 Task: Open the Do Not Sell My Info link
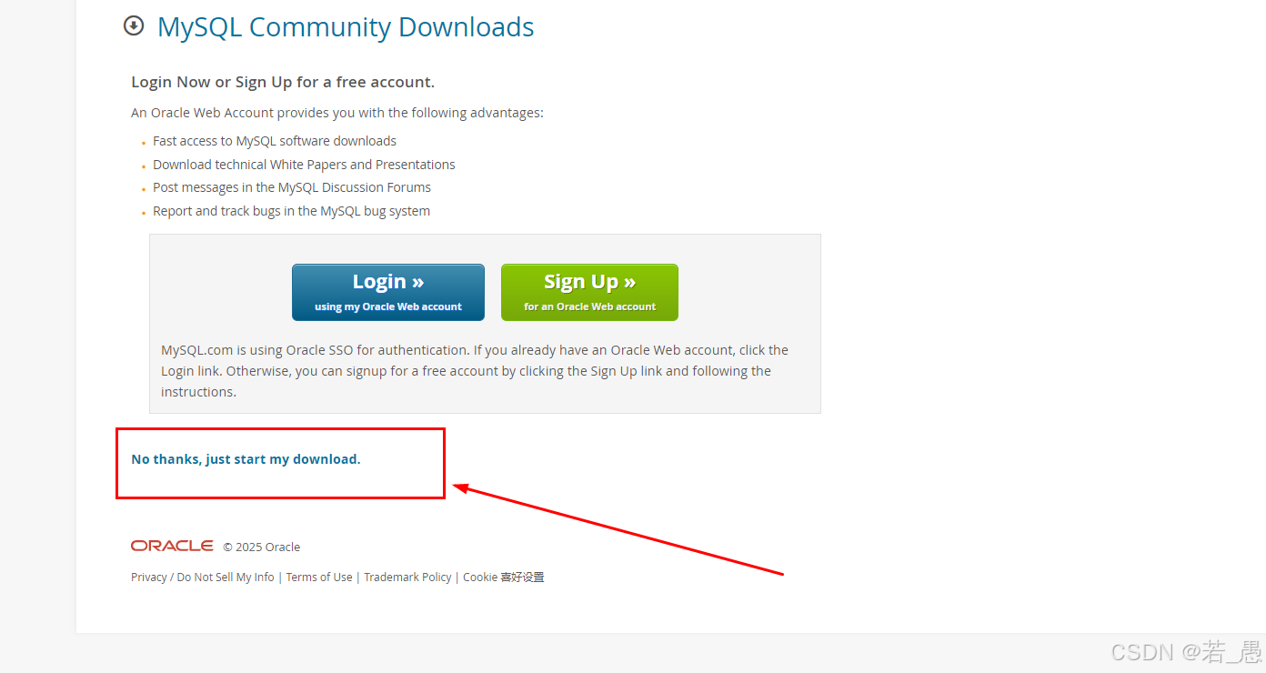[x=226, y=578]
